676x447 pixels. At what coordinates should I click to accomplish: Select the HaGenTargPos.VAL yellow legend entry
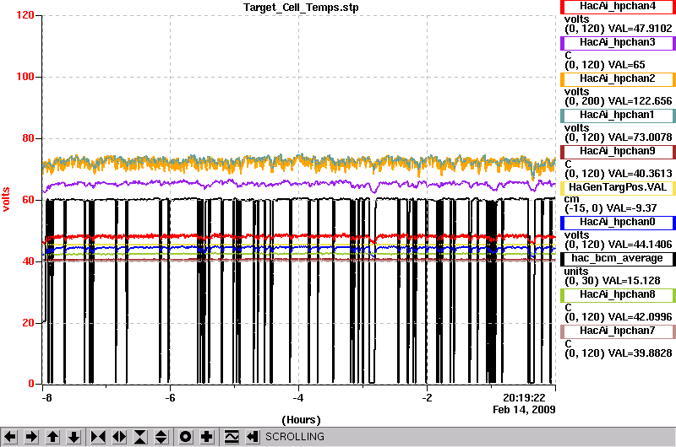coord(618,187)
